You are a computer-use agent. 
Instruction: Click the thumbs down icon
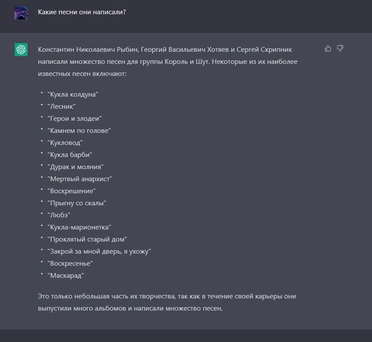click(x=340, y=48)
